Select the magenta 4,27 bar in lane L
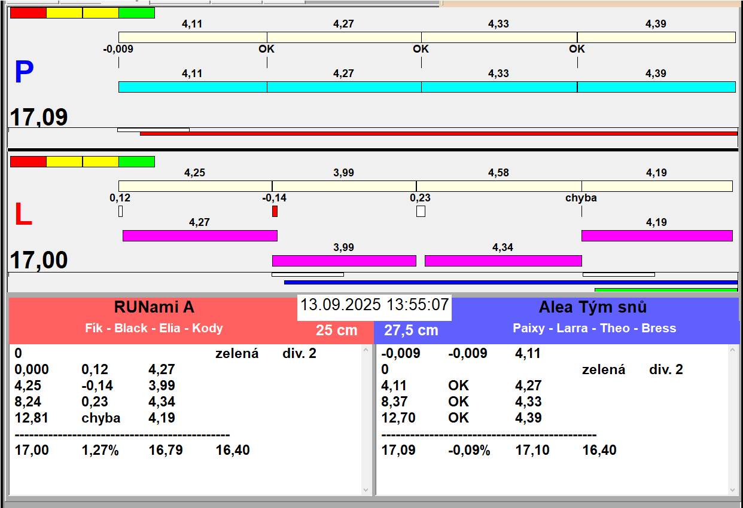This screenshot has width=743, height=508. point(200,235)
